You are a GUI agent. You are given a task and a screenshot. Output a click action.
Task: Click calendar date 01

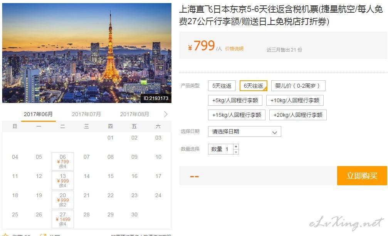(x=110, y=138)
